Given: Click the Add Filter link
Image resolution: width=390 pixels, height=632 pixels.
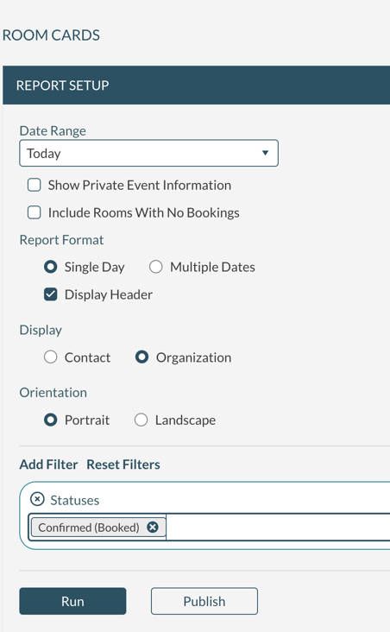Looking at the screenshot, I should pos(48,465).
